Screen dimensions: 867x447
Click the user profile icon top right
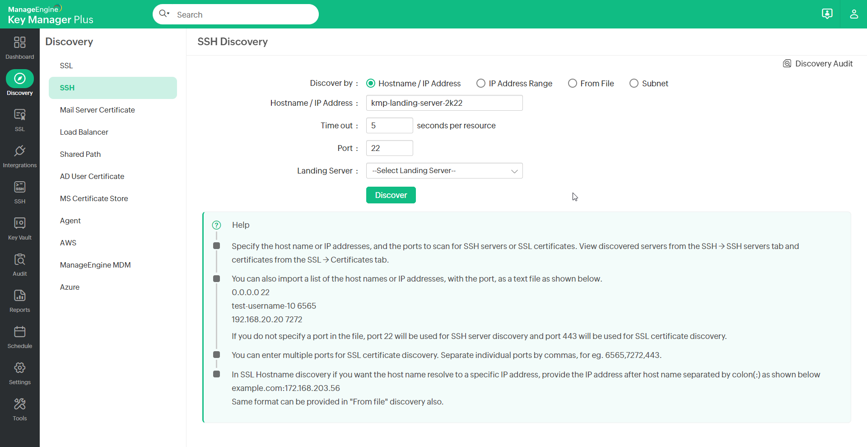point(854,14)
